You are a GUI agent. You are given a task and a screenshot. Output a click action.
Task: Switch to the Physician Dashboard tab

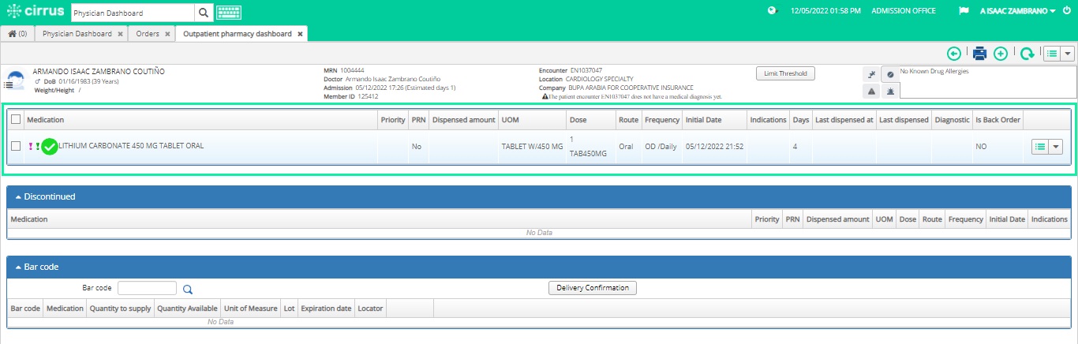[x=77, y=34]
